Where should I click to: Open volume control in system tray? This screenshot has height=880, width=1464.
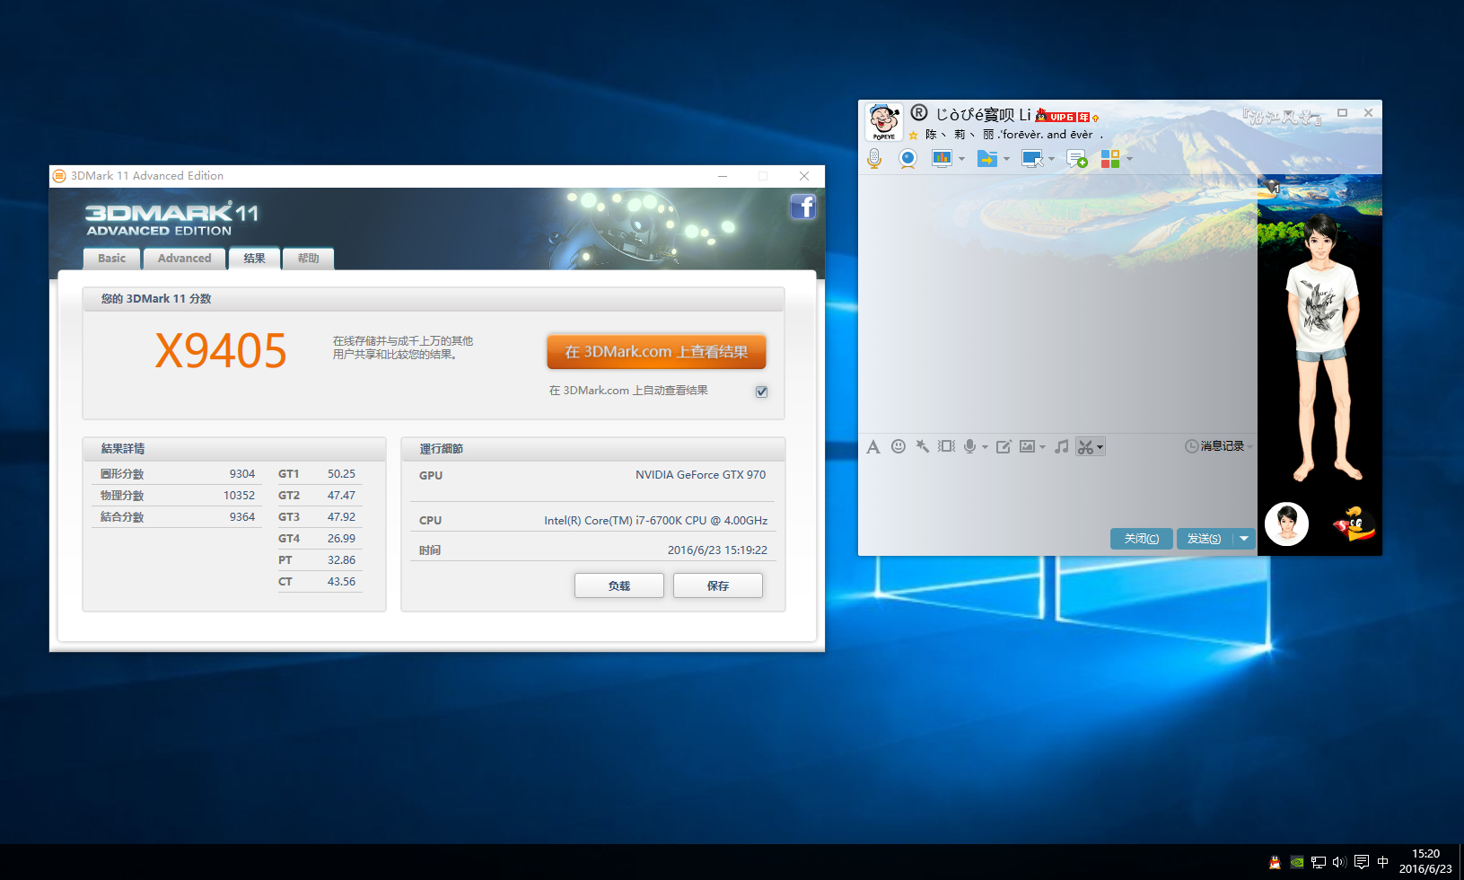pyautogui.click(x=1339, y=862)
